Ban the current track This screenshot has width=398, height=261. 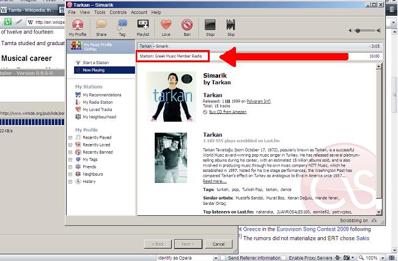click(187, 28)
